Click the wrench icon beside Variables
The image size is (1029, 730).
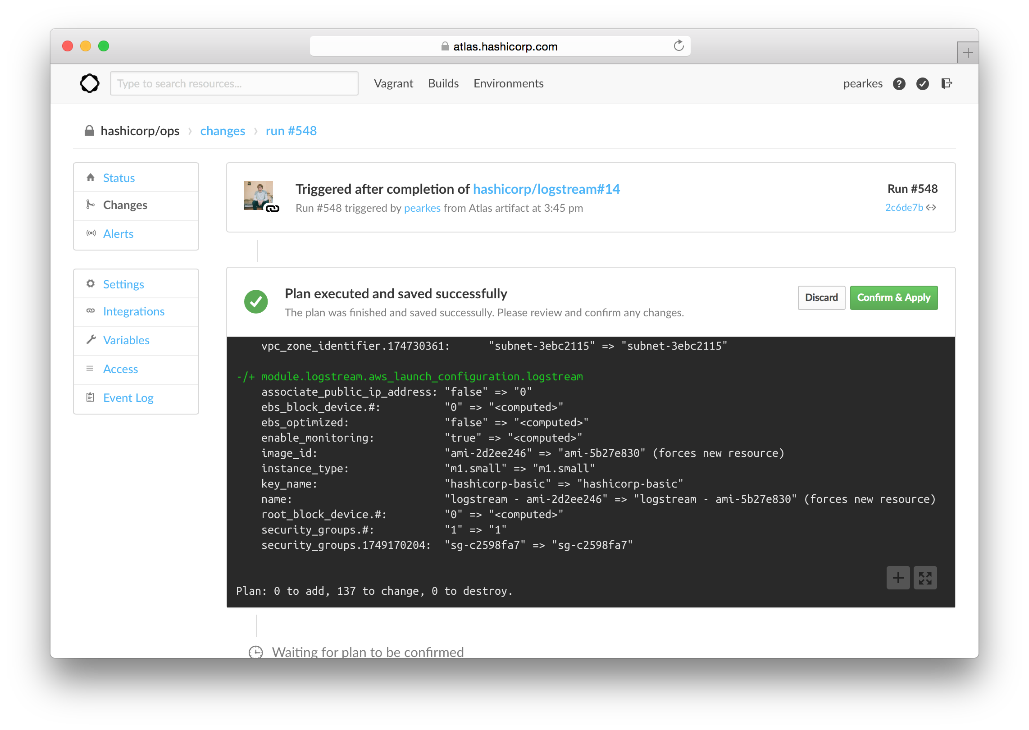(x=91, y=340)
